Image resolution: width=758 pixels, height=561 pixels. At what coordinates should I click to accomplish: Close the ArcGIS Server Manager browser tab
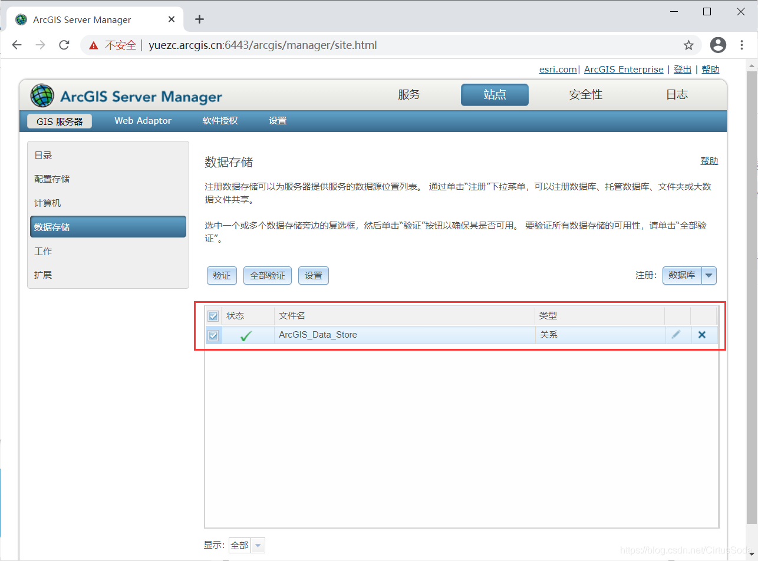click(172, 19)
